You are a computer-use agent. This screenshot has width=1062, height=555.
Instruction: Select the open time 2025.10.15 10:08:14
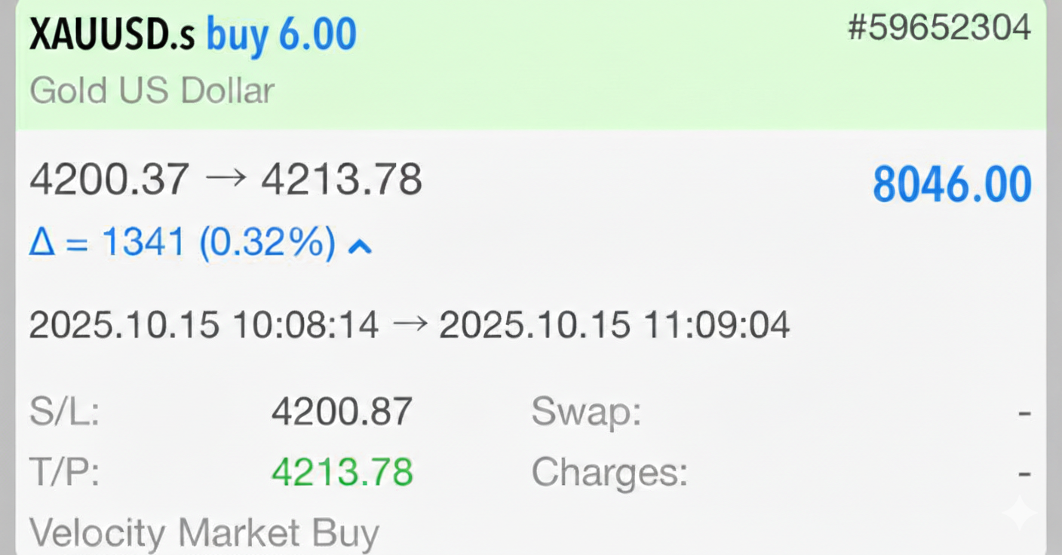click(204, 324)
